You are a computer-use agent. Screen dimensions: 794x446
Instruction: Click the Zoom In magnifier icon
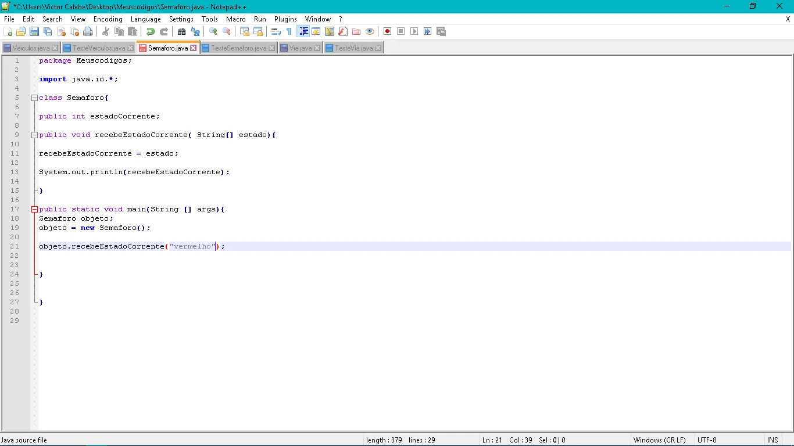(213, 31)
